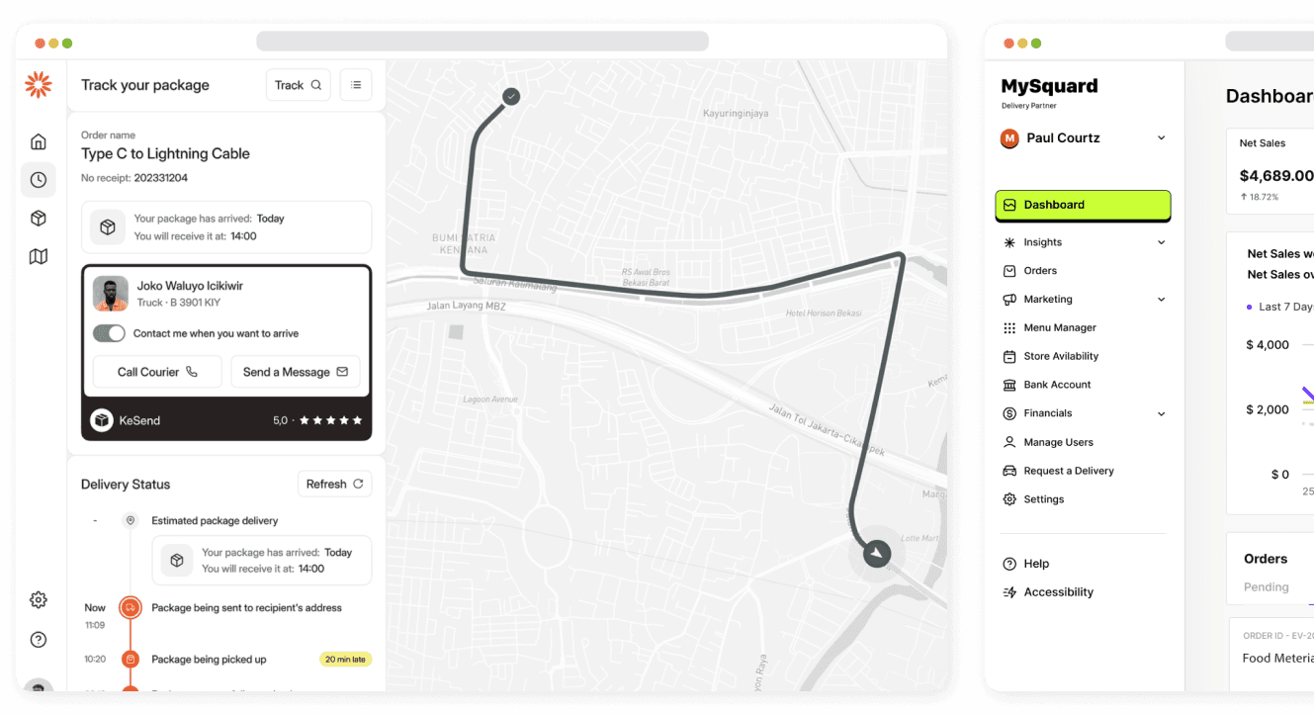The image size is (1314, 715).
Task: Click the Track search button
Action: (299, 85)
